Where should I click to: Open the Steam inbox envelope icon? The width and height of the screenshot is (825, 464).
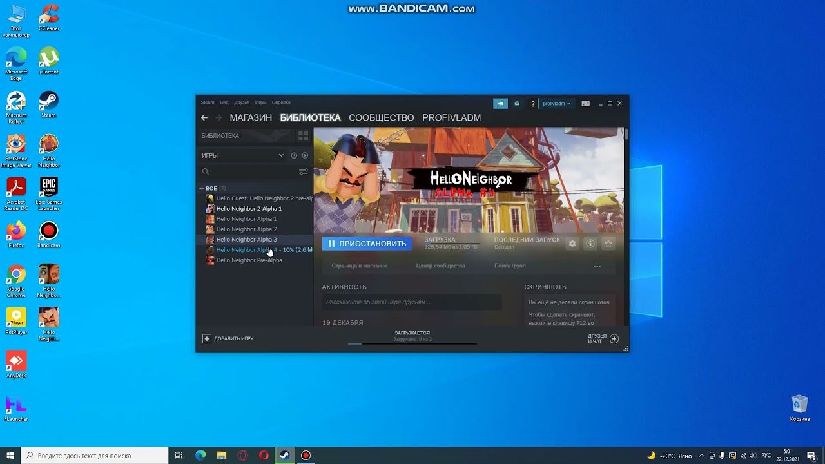[x=517, y=103]
